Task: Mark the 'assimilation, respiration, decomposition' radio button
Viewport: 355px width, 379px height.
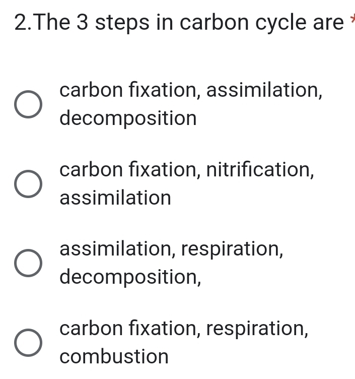Action: tap(28, 263)
